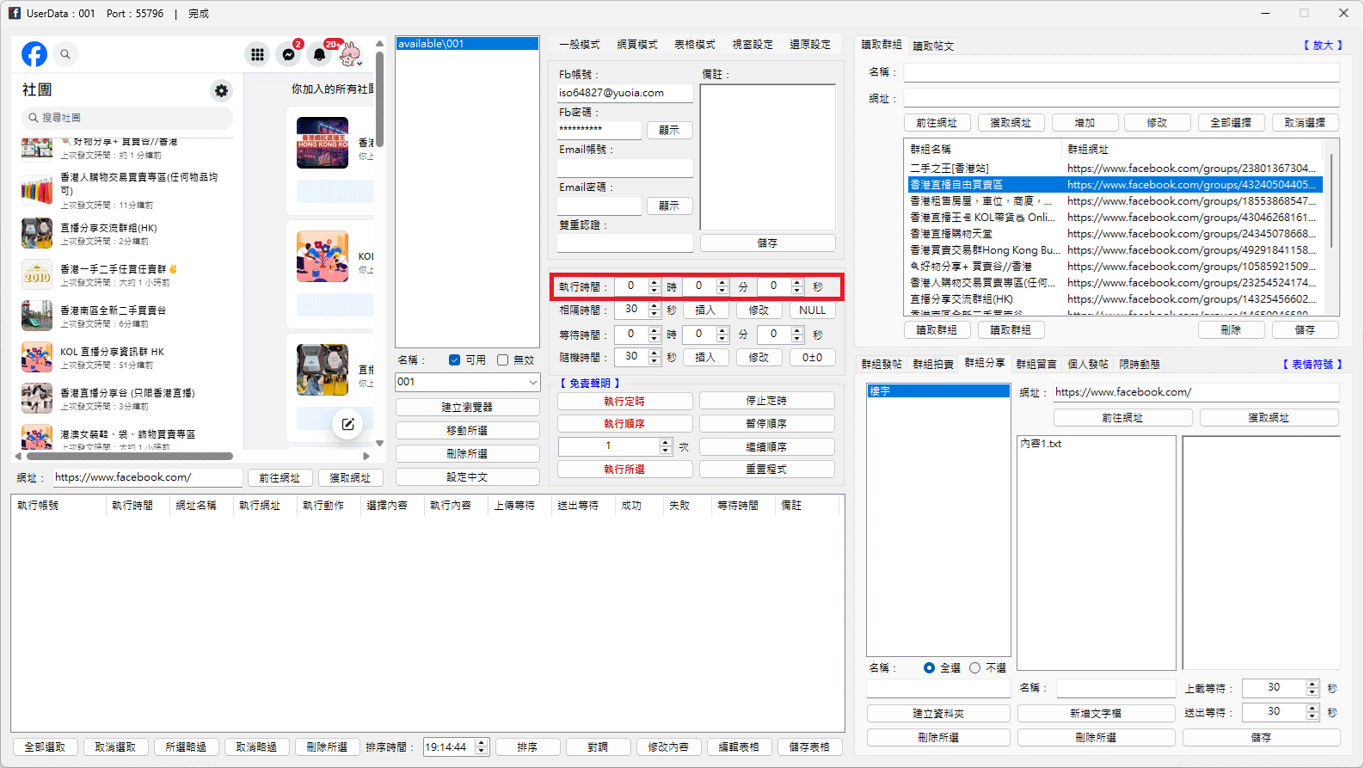Switch to the 表格模式 tab
This screenshot has height=768, width=1364.
click(695, 45)
